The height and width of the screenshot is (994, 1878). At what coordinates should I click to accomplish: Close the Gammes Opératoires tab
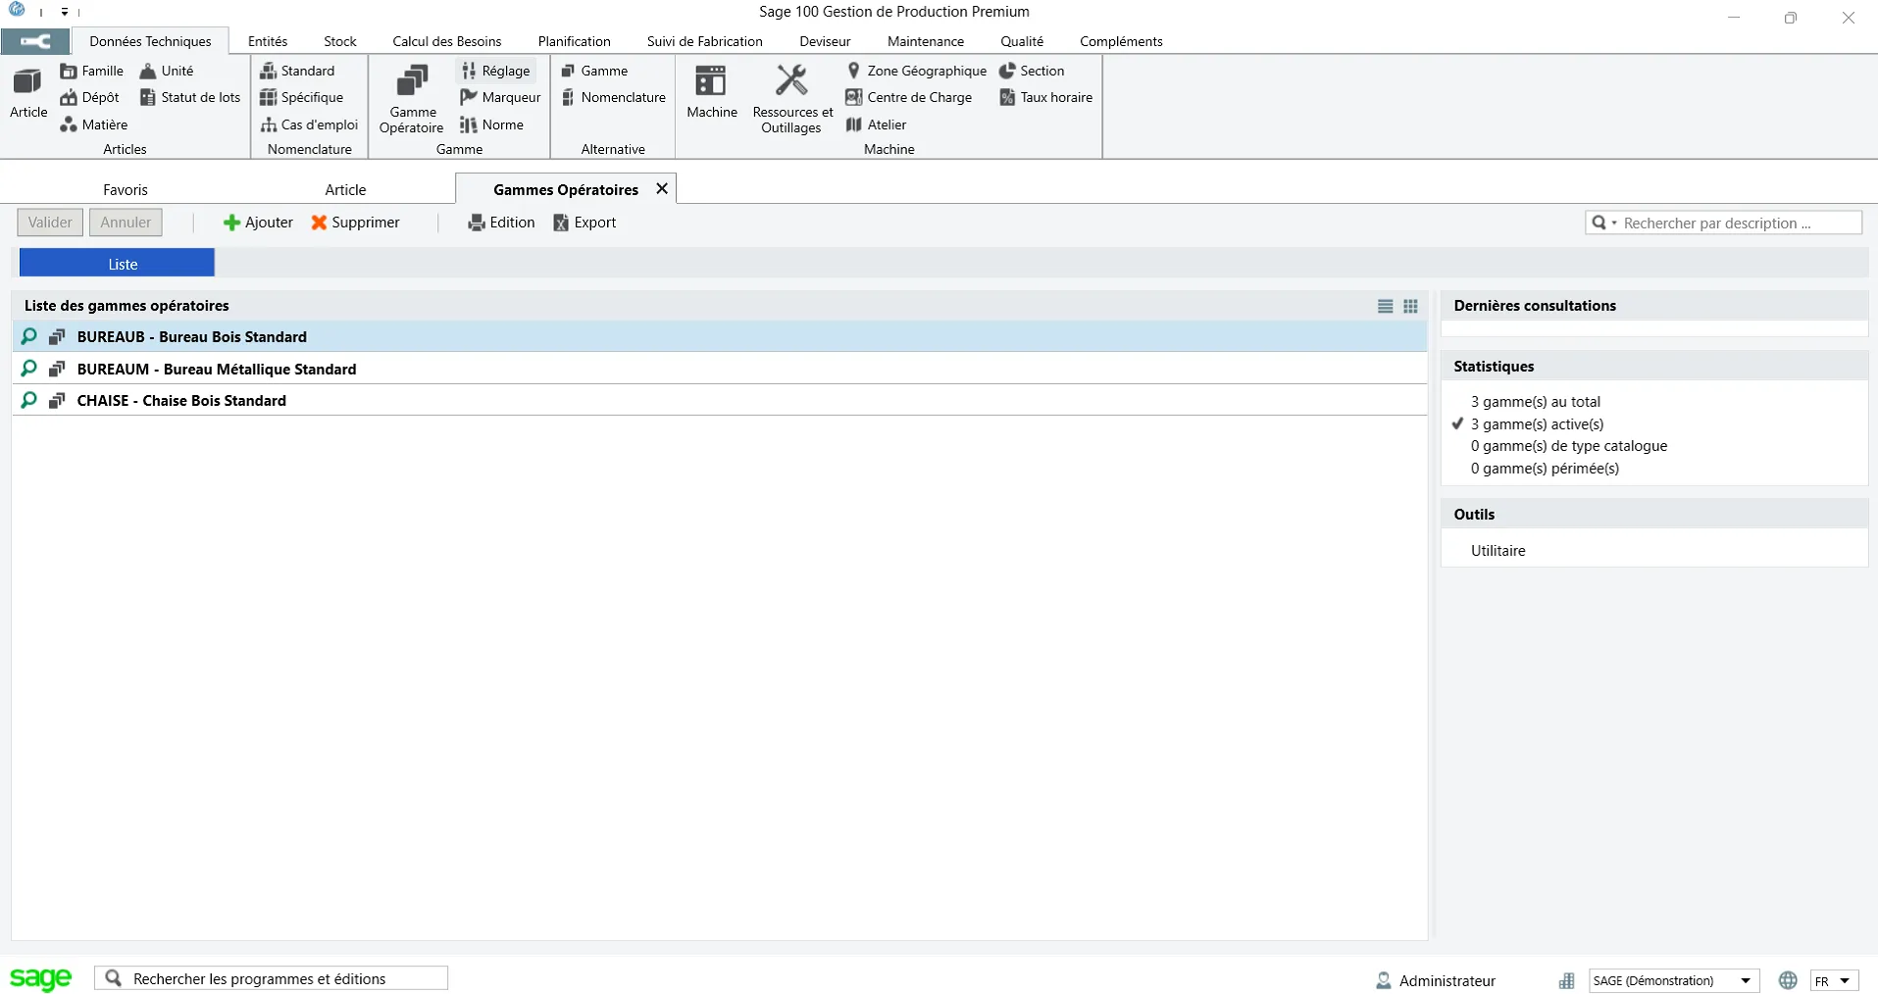click(x=662, y=188)
